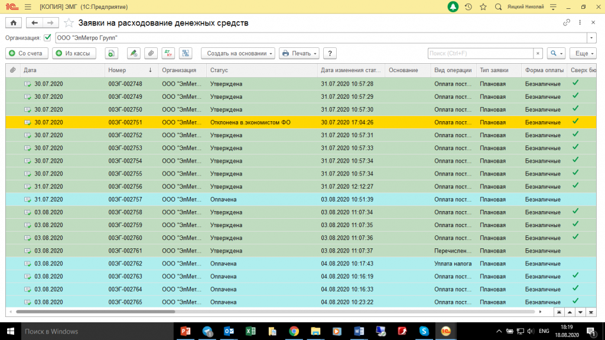Open Создать на основании dropdown
The width and height of the screenshot is (605, 340).
(238, 53)
